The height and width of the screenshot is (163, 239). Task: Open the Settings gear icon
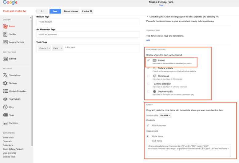pyautogui.click(x=5, y=83)
